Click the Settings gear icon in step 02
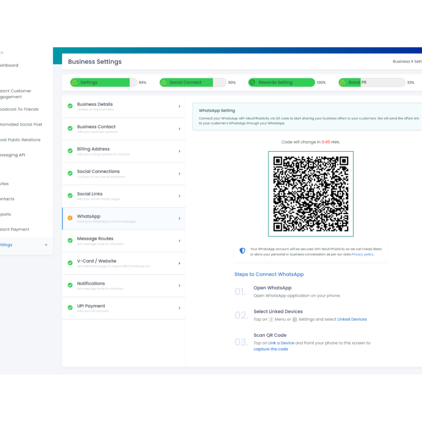The image size is (422, 422). (295, 320)
